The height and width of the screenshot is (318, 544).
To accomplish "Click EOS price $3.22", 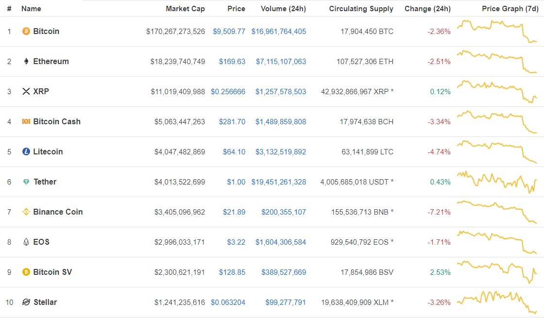I will point(236,242).
